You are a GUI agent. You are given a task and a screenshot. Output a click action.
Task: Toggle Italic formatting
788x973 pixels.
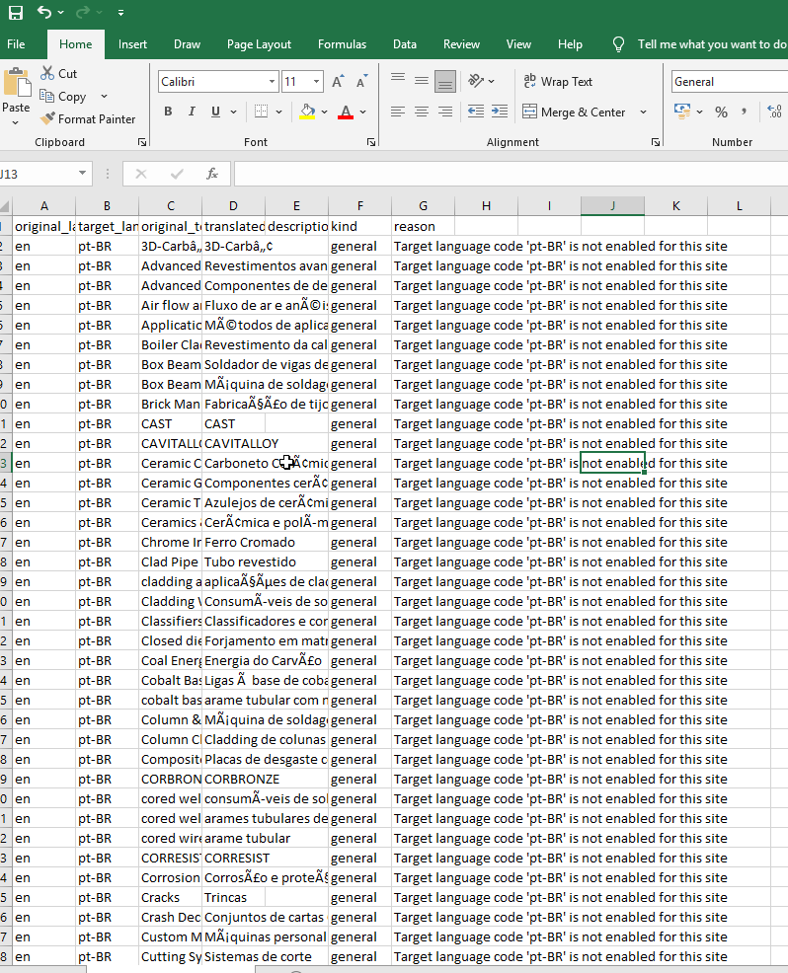click(x=192, y=112)
